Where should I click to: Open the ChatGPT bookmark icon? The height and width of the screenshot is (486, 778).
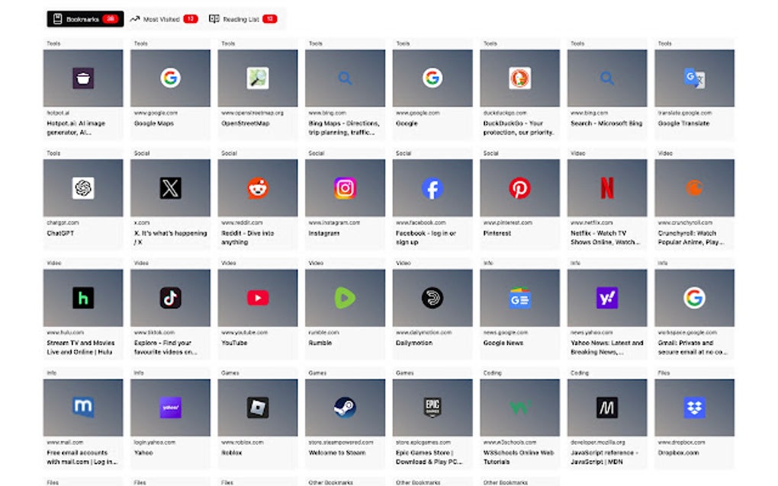coord(82,186)
